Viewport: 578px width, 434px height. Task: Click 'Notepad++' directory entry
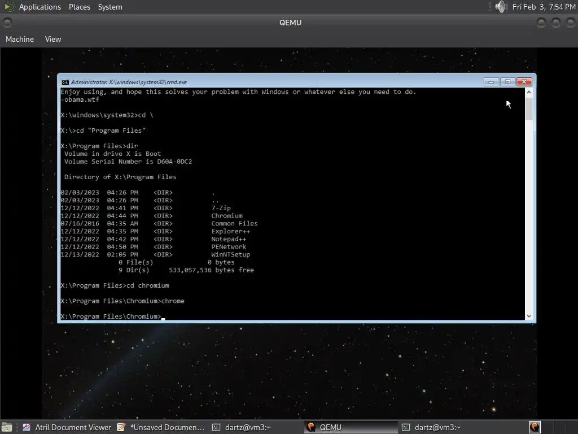(229, 239)
